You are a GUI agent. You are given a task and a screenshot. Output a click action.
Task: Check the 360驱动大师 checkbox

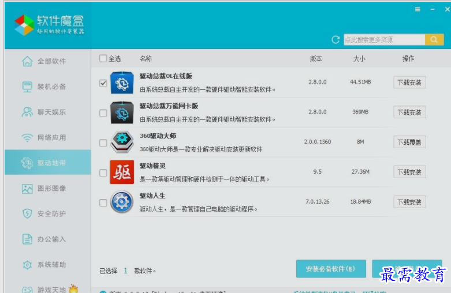tap(103, 143)
